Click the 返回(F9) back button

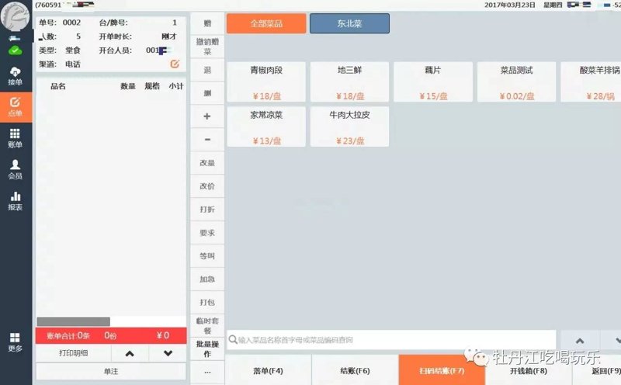click(597, 371)
